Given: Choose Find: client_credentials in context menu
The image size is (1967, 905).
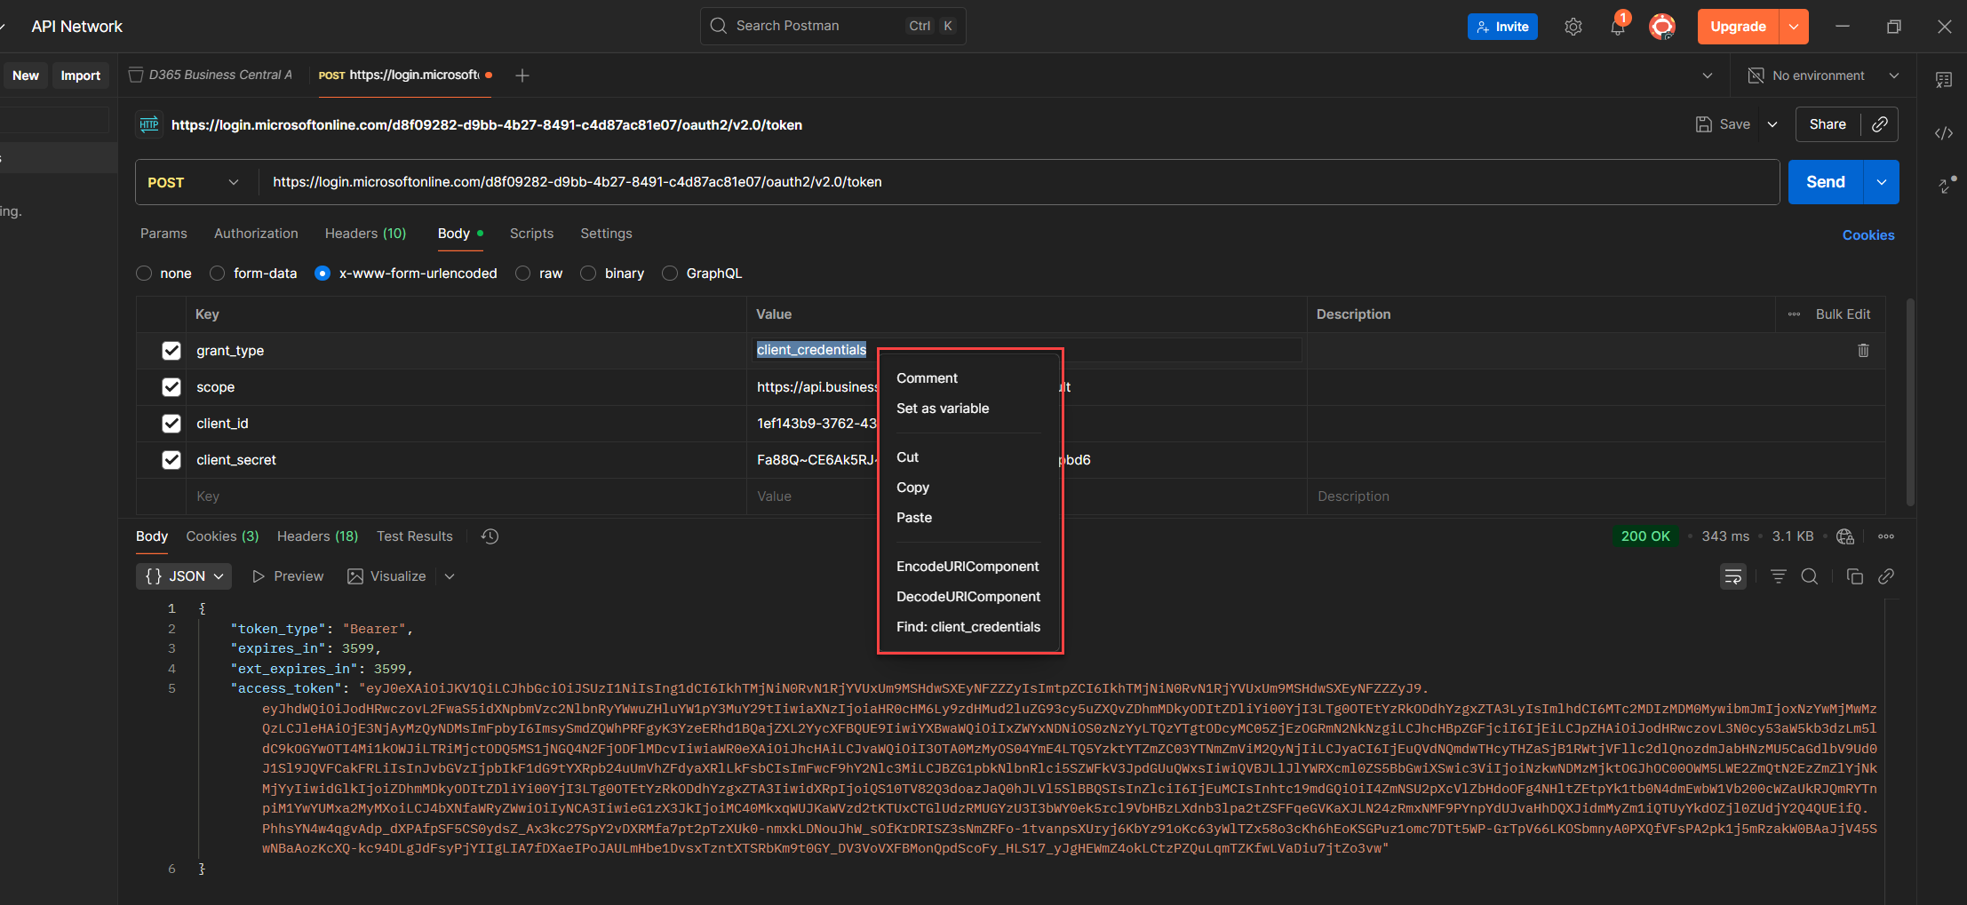Looking at the screenshot, I should click(x=970, y=627).
